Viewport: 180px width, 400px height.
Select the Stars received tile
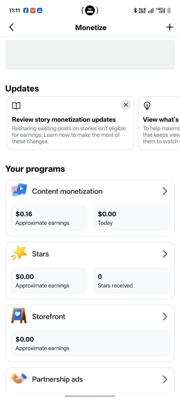coord(131,281)
